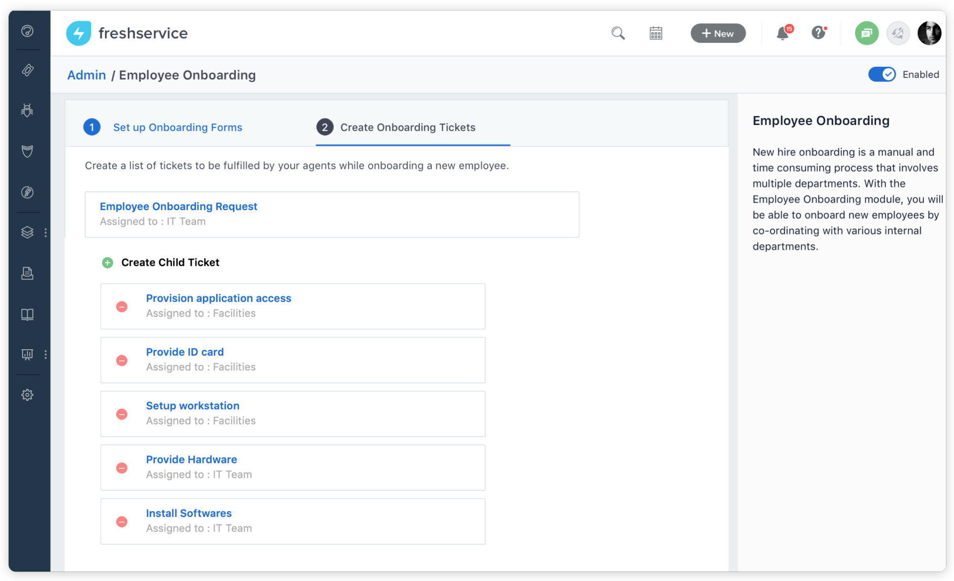This screenshot has width=954, height=581.
Task: Open the tickets icon in sidebar
Action: tap(28, 71)
